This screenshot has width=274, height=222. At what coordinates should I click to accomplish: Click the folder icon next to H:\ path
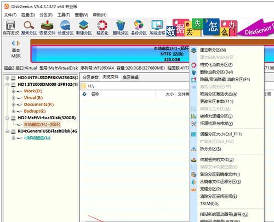(84, 86)
